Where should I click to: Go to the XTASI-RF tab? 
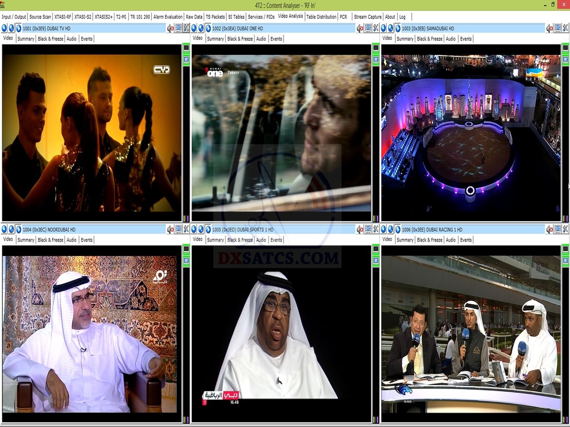click(63, 17)
